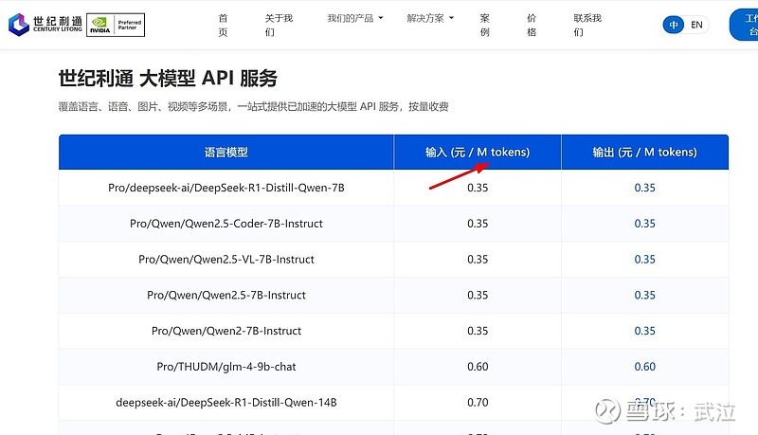758x435 pixels.
Task: Go to the 案例 page
Action: pyautogui.click(x=485, y=26)
